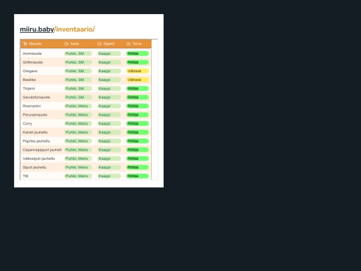
Task: Click the Kaappi tag in Curry row
Action: click(x=109, y=124)
